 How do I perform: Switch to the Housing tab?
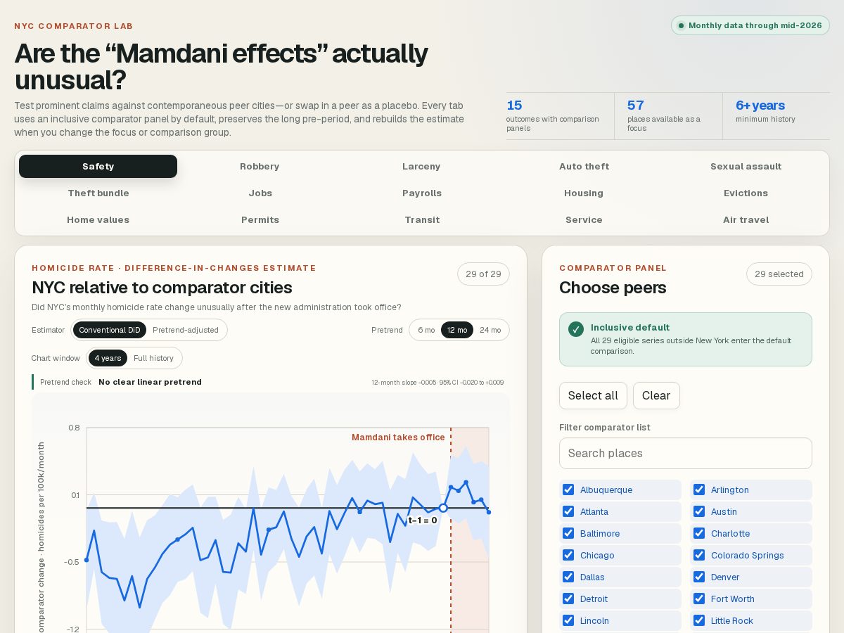point(584,193)
